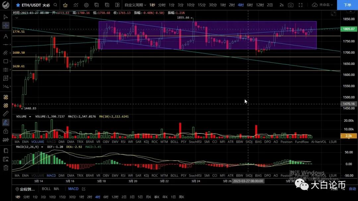Viewport: 358px width, 201px height.
Task: Switch top timeframe to 1时
Action: coord(223,5)
